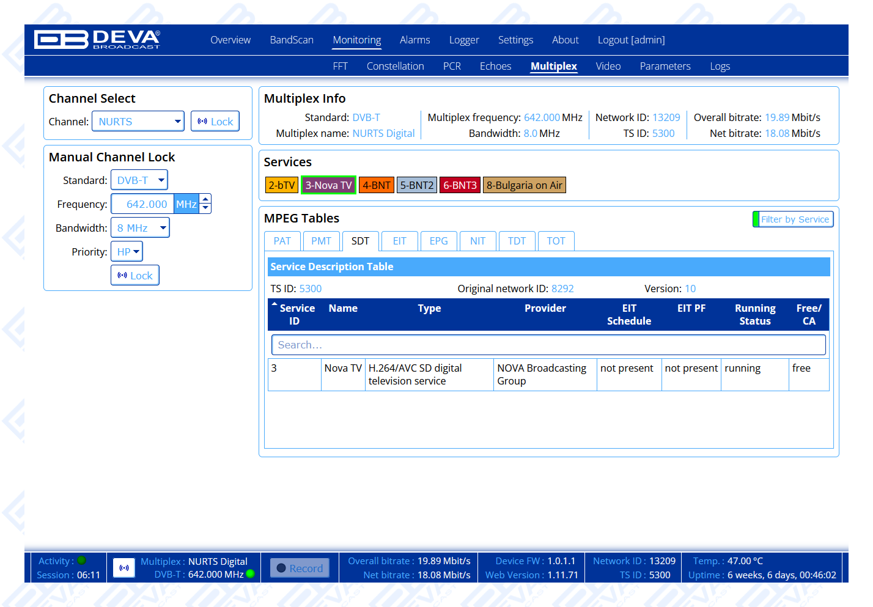Click the frequency increment up arrow
This screenshot has height=607, width=873.
click(x=206, y=199)
